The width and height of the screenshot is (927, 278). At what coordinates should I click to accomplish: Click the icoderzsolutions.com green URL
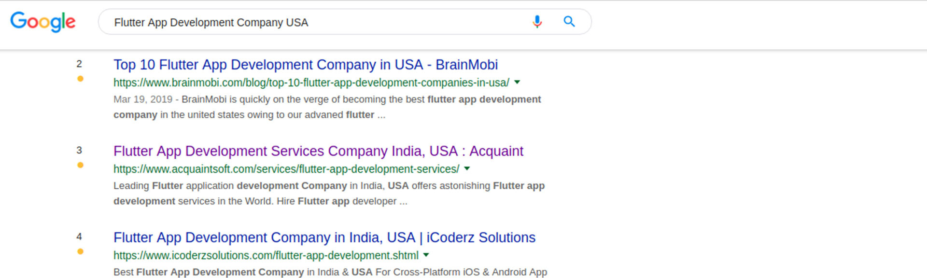(x=266, y=255)
